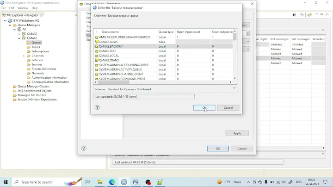Click the refresh icon in content view toolbar
Viewport: 333px width, 187px height.
coord(309,15)
